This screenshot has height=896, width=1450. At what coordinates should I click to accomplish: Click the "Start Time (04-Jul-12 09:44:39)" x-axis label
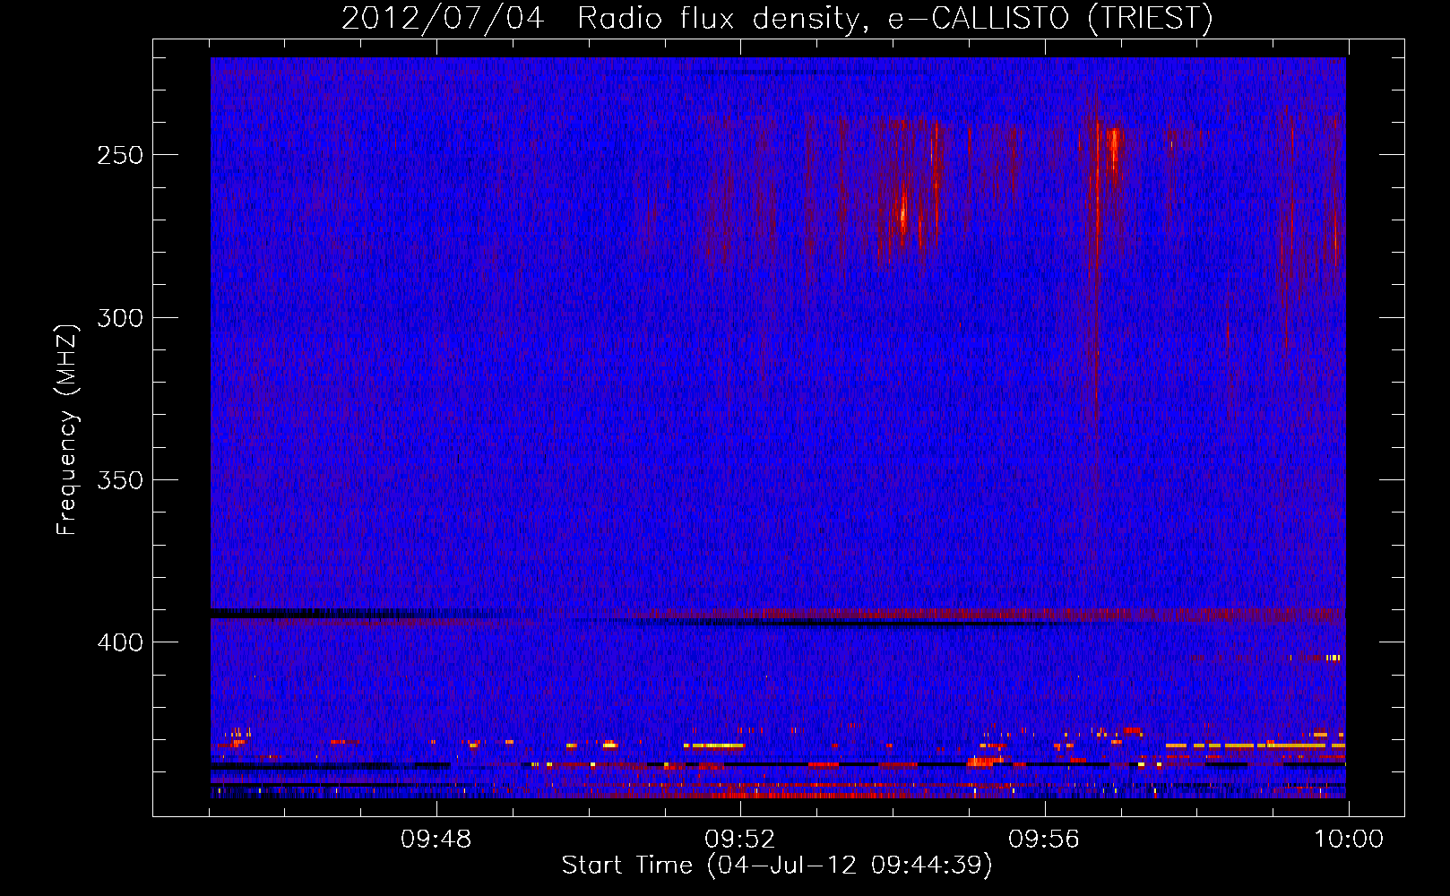coord(777,866)
